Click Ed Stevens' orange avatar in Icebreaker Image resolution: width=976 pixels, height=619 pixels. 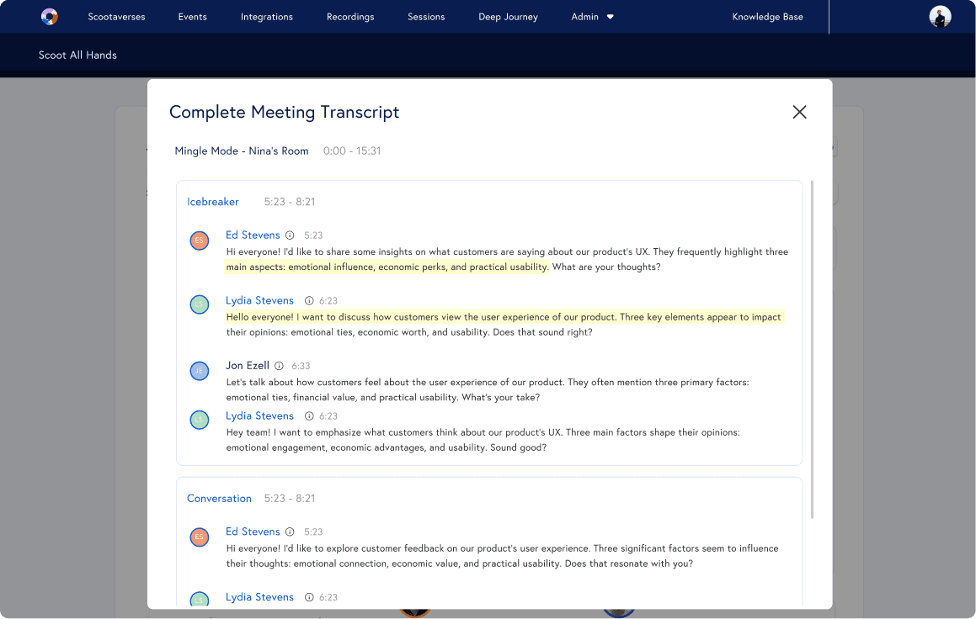(x=199, y=241)
